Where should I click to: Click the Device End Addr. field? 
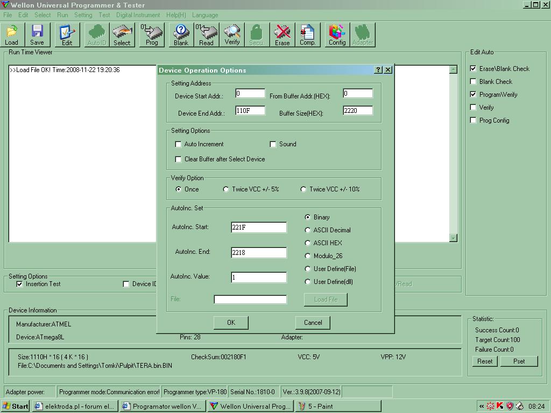[250, 111]
